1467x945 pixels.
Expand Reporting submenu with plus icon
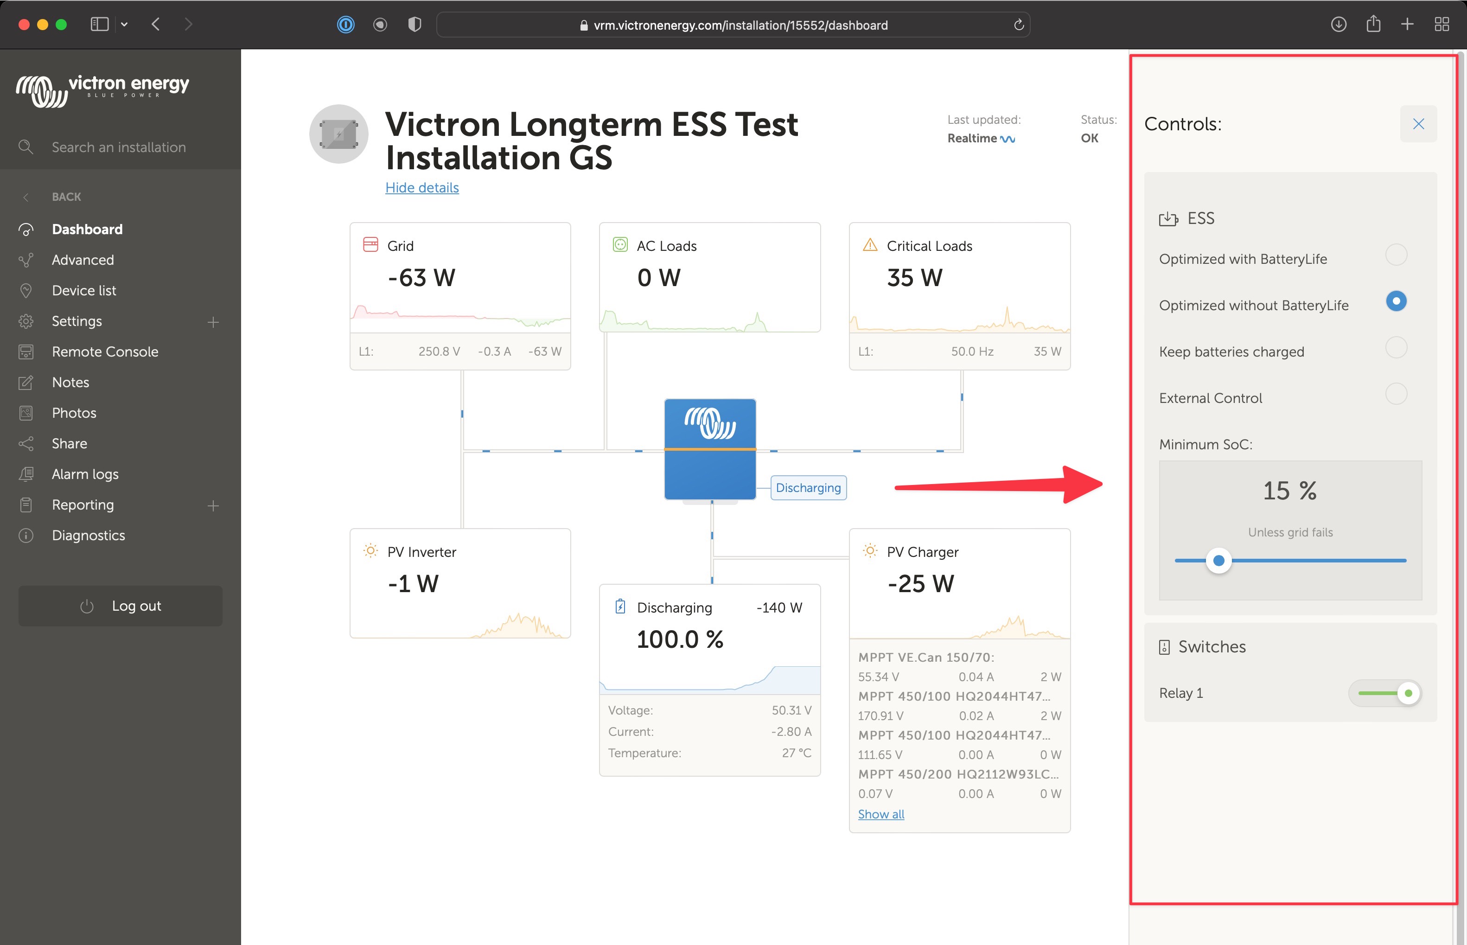tap(213, 505)
